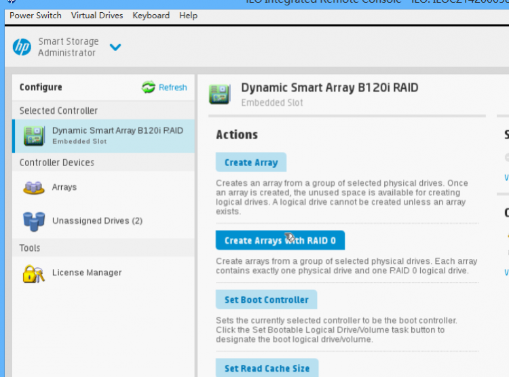Click the Embedded Slot subtitle under main heading
Screen dimensions: 509x377
point(272,103)
